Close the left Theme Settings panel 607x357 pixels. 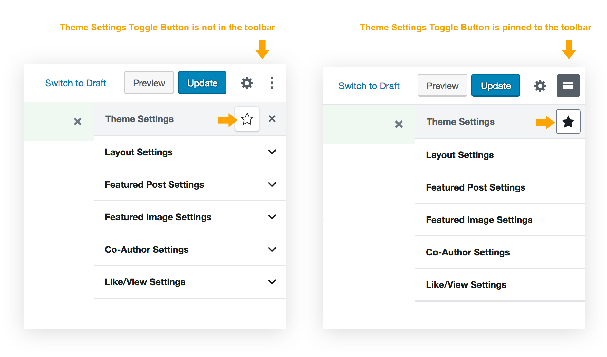click(272, 119)
